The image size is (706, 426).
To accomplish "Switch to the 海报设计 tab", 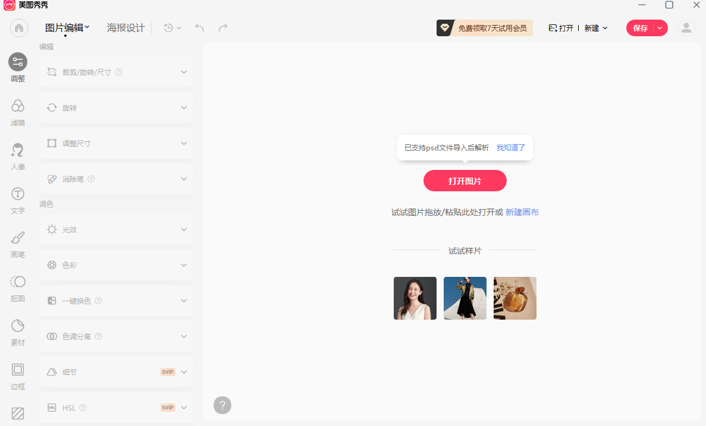I will tap(125, 27).
